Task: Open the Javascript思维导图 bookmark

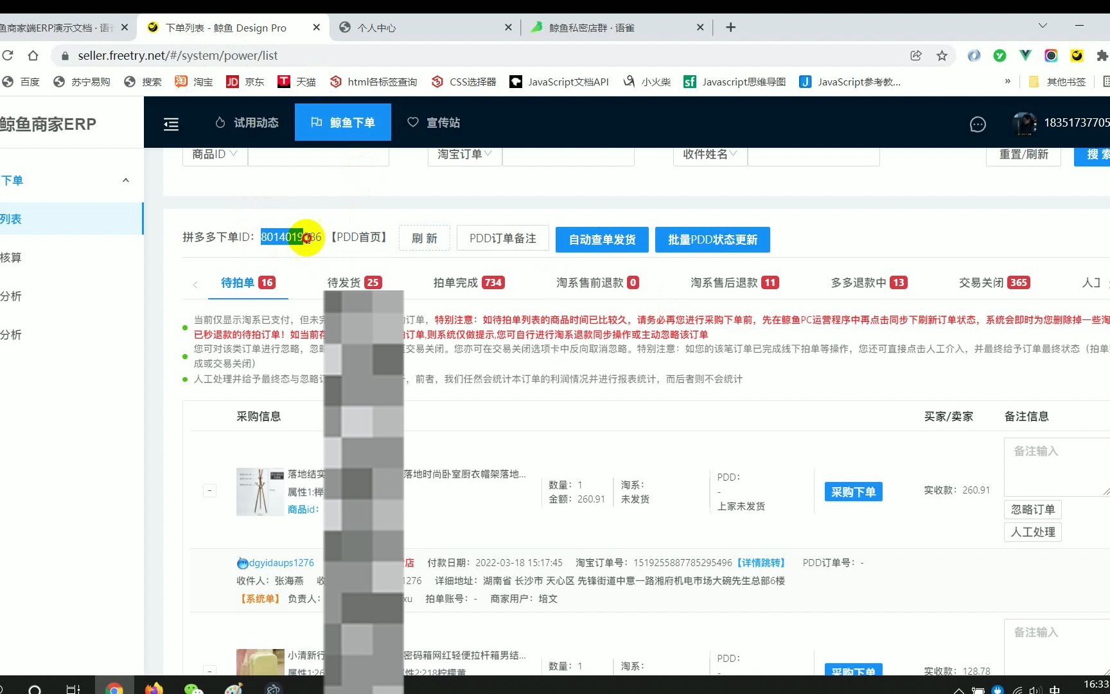Action: tap(735, 82)
